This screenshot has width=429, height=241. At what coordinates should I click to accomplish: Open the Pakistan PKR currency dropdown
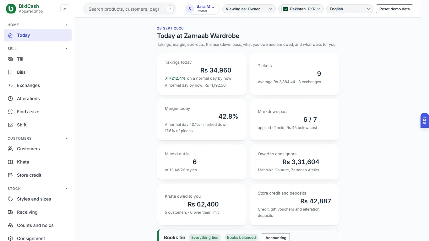pos(301,9)
